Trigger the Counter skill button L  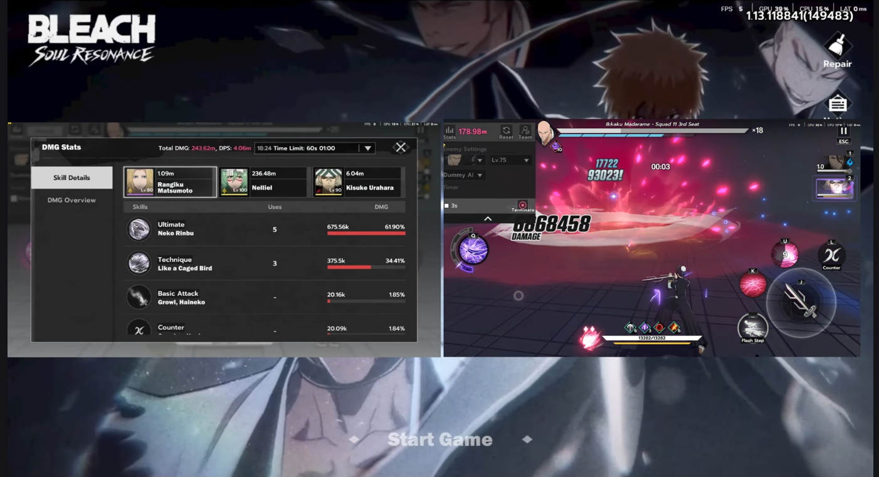(x=831, y=254)
